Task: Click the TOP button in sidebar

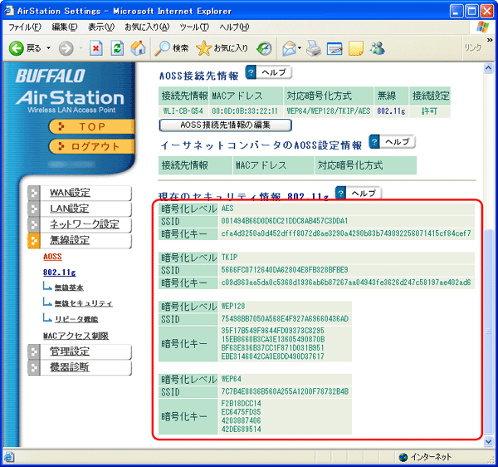Action: pyautogui.click(x=92, y=126)
